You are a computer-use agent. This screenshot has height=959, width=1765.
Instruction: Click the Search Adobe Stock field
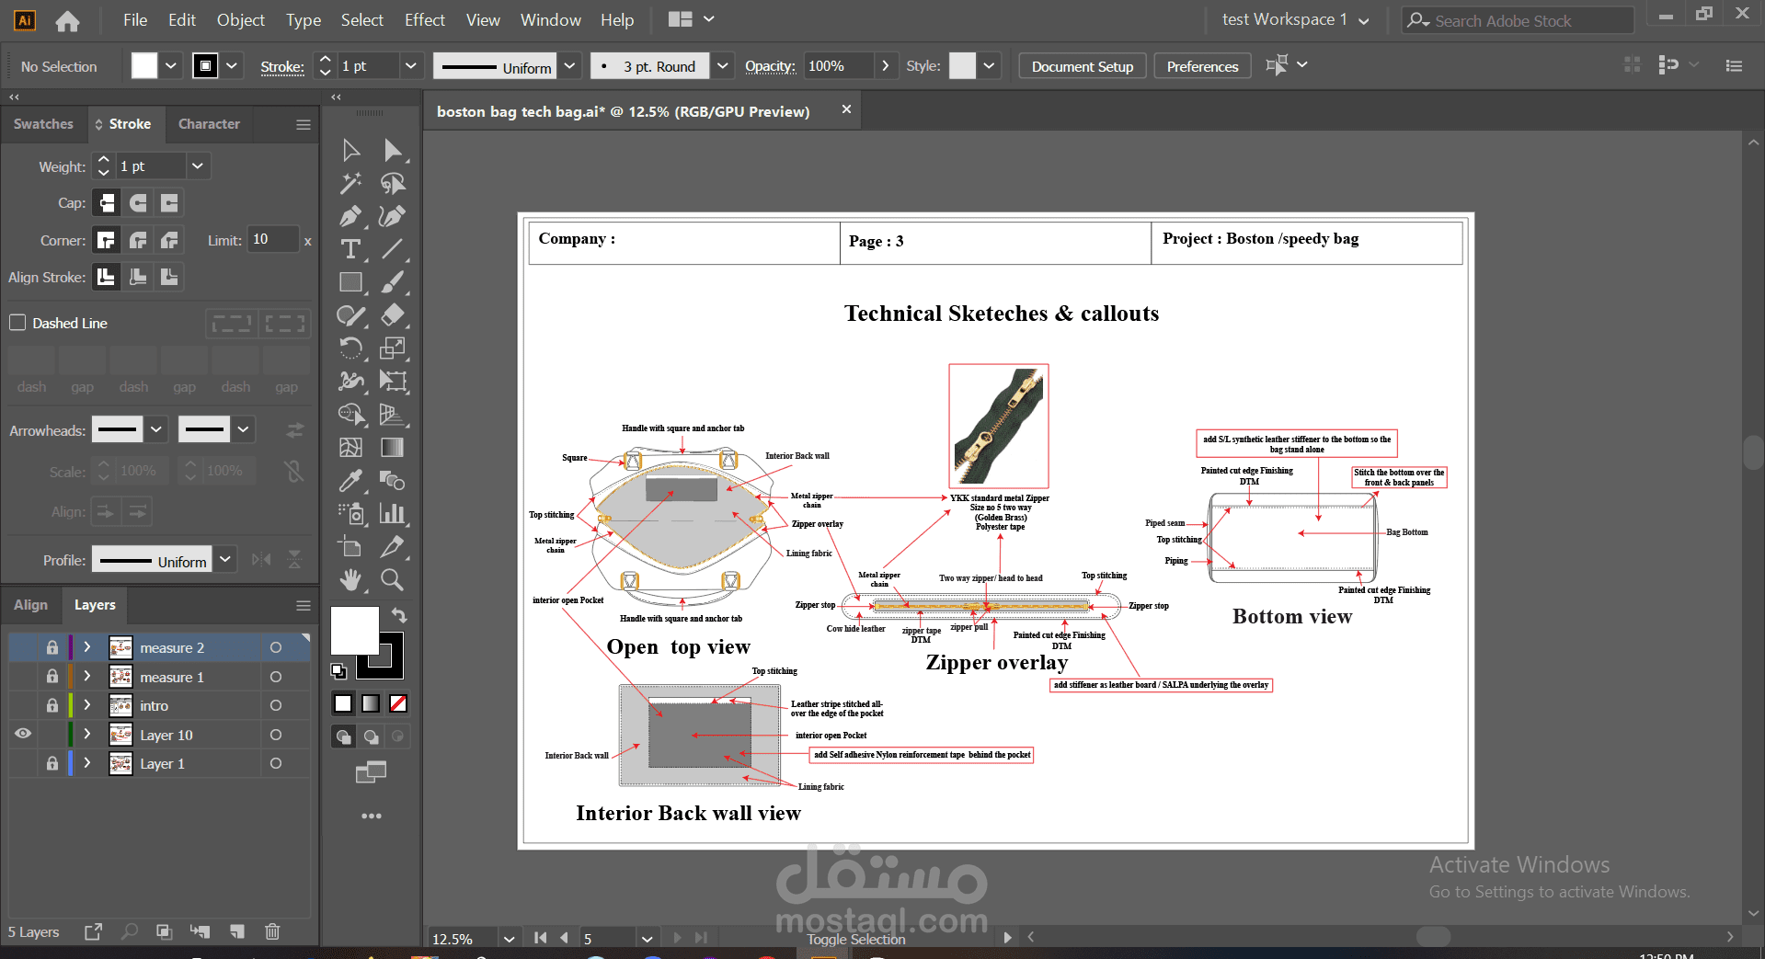coord(1519,20)
